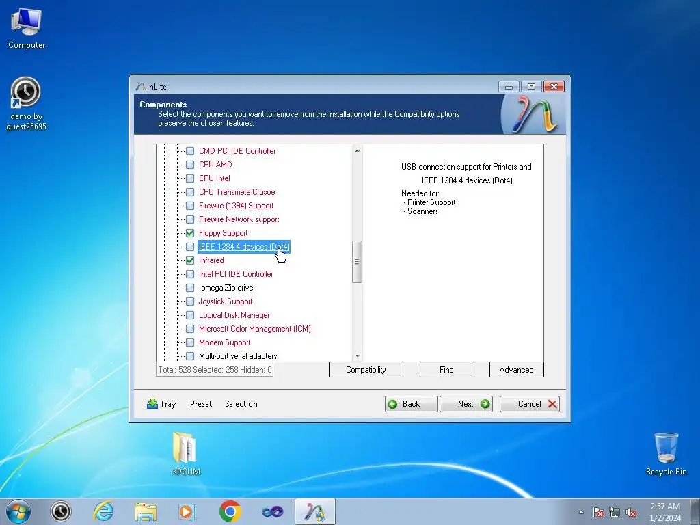Image resolution: width=700 pixels, height=525 pixels.
Task: Launch the clock app from taskbar
Action: (x=61, y=511)
